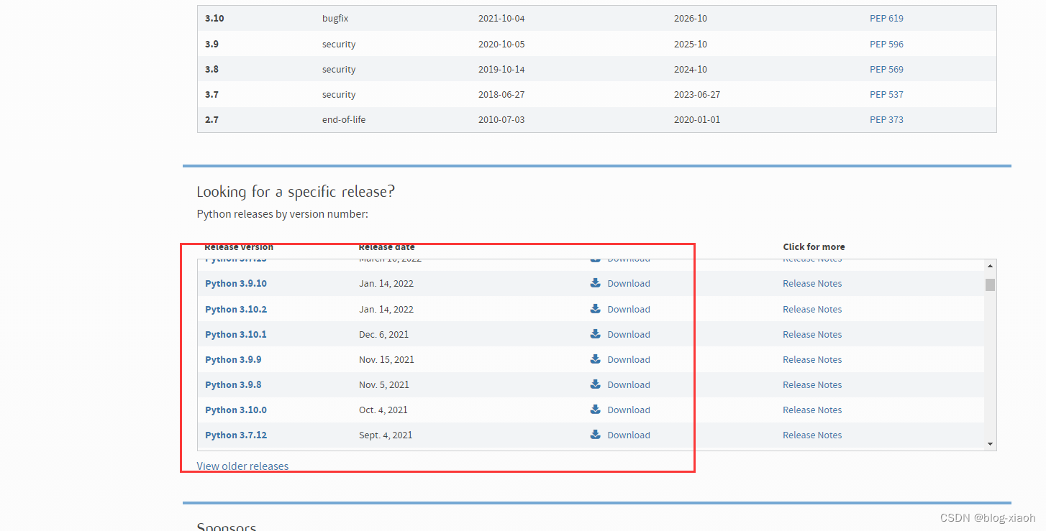Open the Python 3.9.8 release page
The width and height of the screenshot is (1046, 531).
233,385
